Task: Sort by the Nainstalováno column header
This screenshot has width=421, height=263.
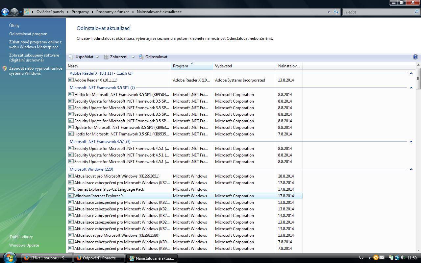Action: (x=289, y=66)
